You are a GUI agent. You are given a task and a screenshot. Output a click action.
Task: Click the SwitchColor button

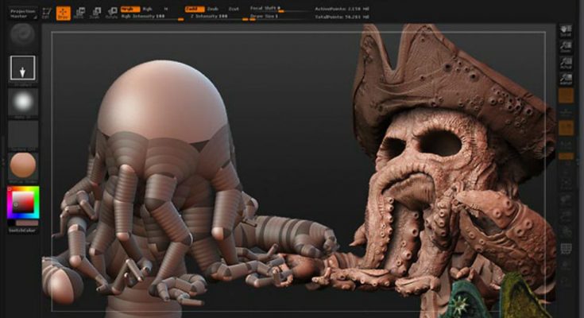(23, 231)
